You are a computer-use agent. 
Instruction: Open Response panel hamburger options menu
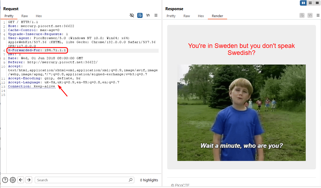click(x=318, y=16)
